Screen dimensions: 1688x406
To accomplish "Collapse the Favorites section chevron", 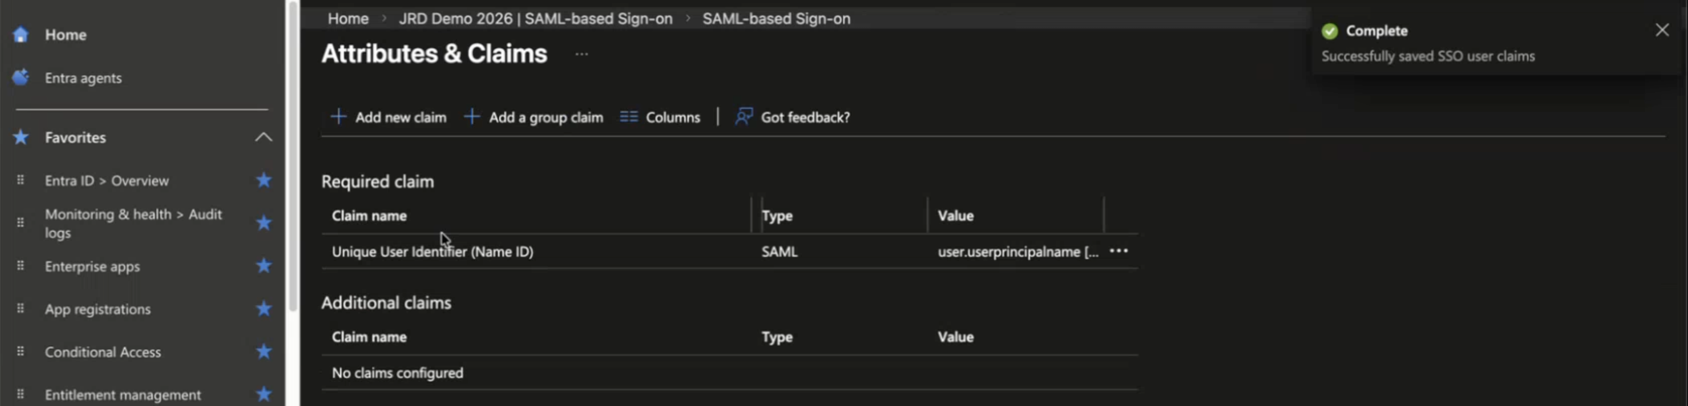I will click(x=263, y=137).
